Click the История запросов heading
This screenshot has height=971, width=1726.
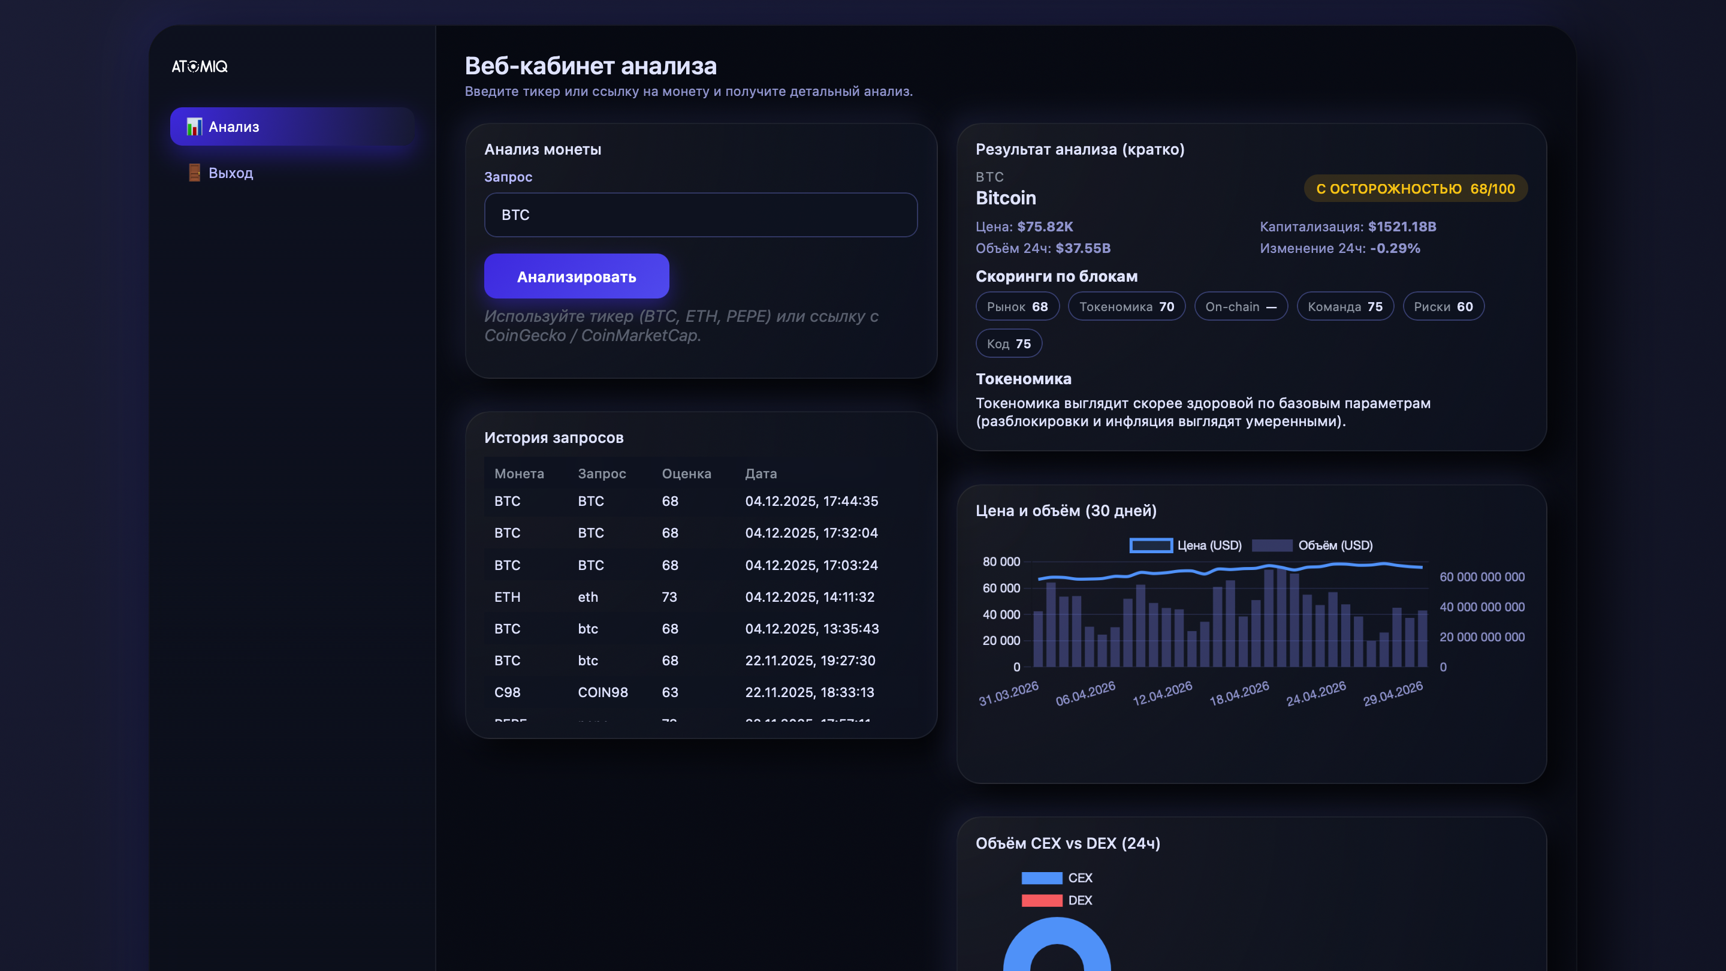point(553,438)
